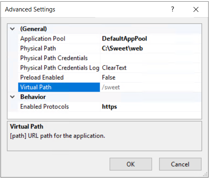Click the empty Physical Path Credentials value
209x178 pixels.
click(151, 58)
